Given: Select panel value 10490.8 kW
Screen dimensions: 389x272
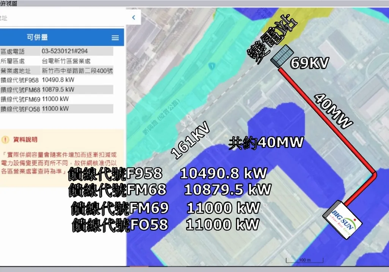Looking at the screenshot, I should click(x=58, y=80).
